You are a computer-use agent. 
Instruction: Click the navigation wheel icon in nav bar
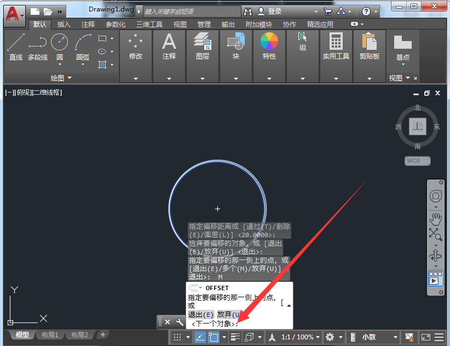coord(435,196)
